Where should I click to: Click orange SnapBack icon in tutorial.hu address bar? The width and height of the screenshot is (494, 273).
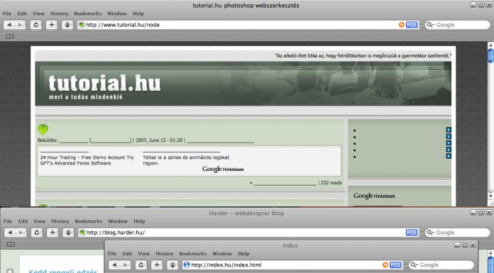402,25
